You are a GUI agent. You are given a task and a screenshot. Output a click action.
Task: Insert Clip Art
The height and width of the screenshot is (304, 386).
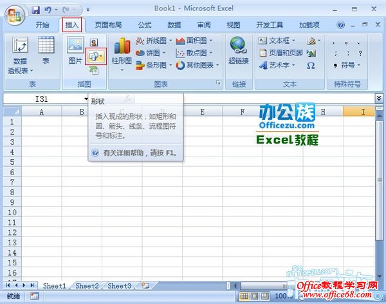point(94,43)
